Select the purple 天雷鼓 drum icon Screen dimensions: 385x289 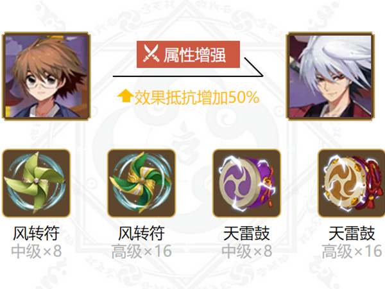tap(247, 183)
